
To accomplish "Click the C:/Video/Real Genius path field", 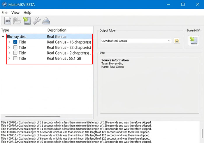I will 136,41.
